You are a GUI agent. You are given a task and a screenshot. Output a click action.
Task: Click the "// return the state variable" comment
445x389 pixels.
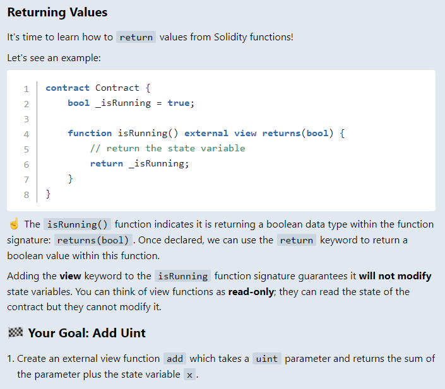click(x=167, y=148)
